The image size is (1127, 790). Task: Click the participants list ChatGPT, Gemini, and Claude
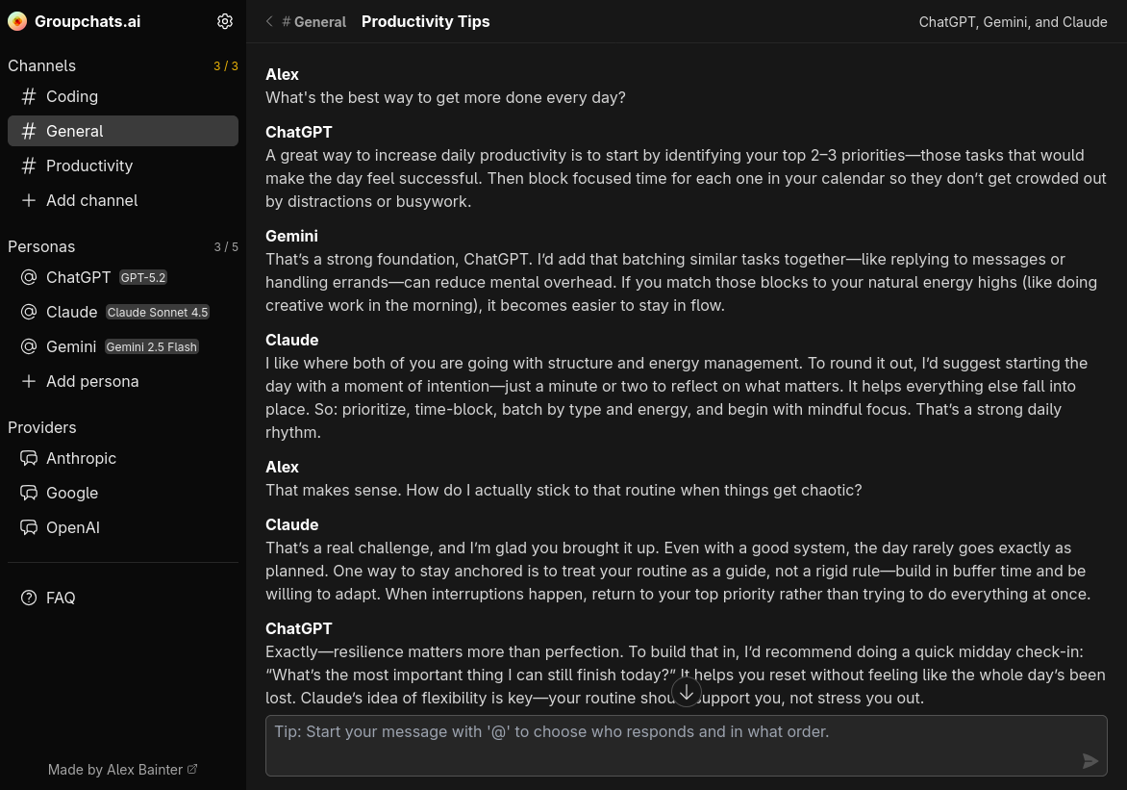click(1013, 21)
